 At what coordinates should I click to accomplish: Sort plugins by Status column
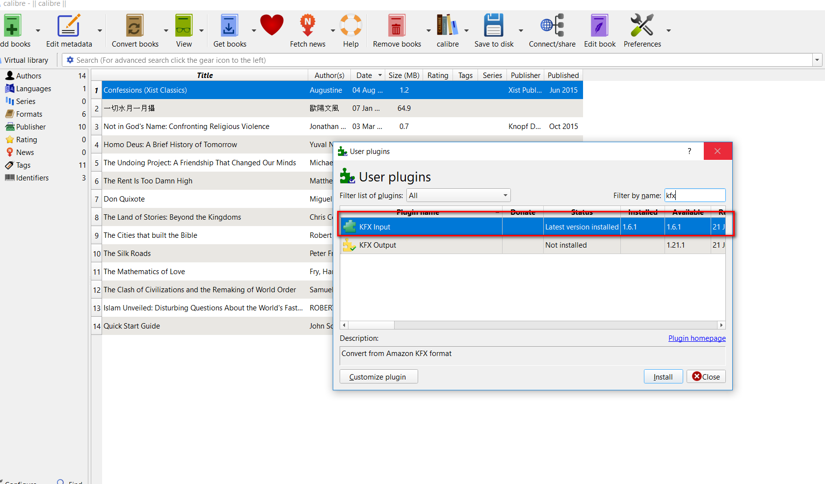(x=582, y=212)
